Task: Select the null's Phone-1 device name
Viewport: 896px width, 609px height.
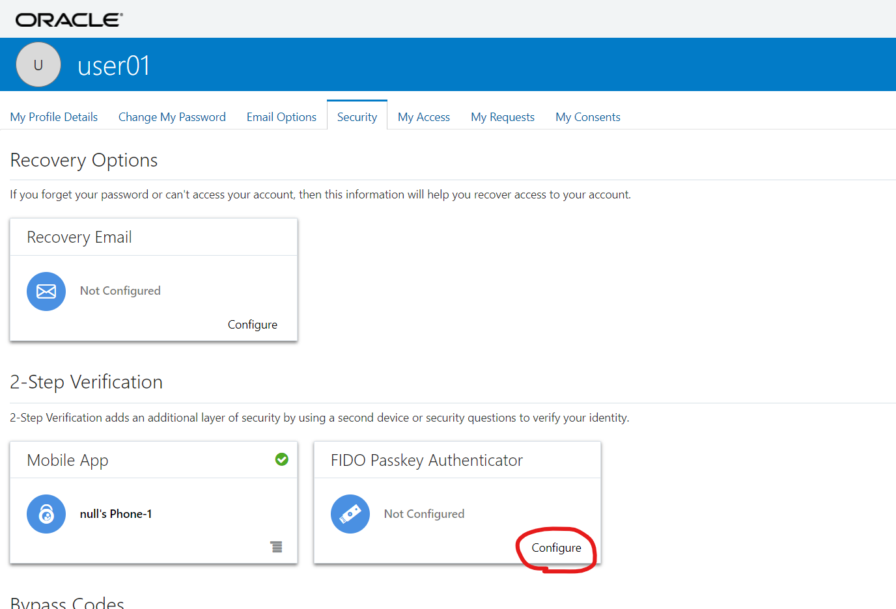Action: [116, 514]
